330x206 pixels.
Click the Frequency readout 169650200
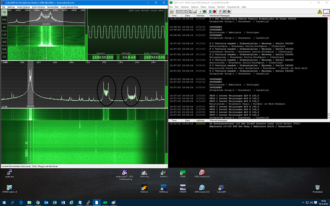click(103, 57)
